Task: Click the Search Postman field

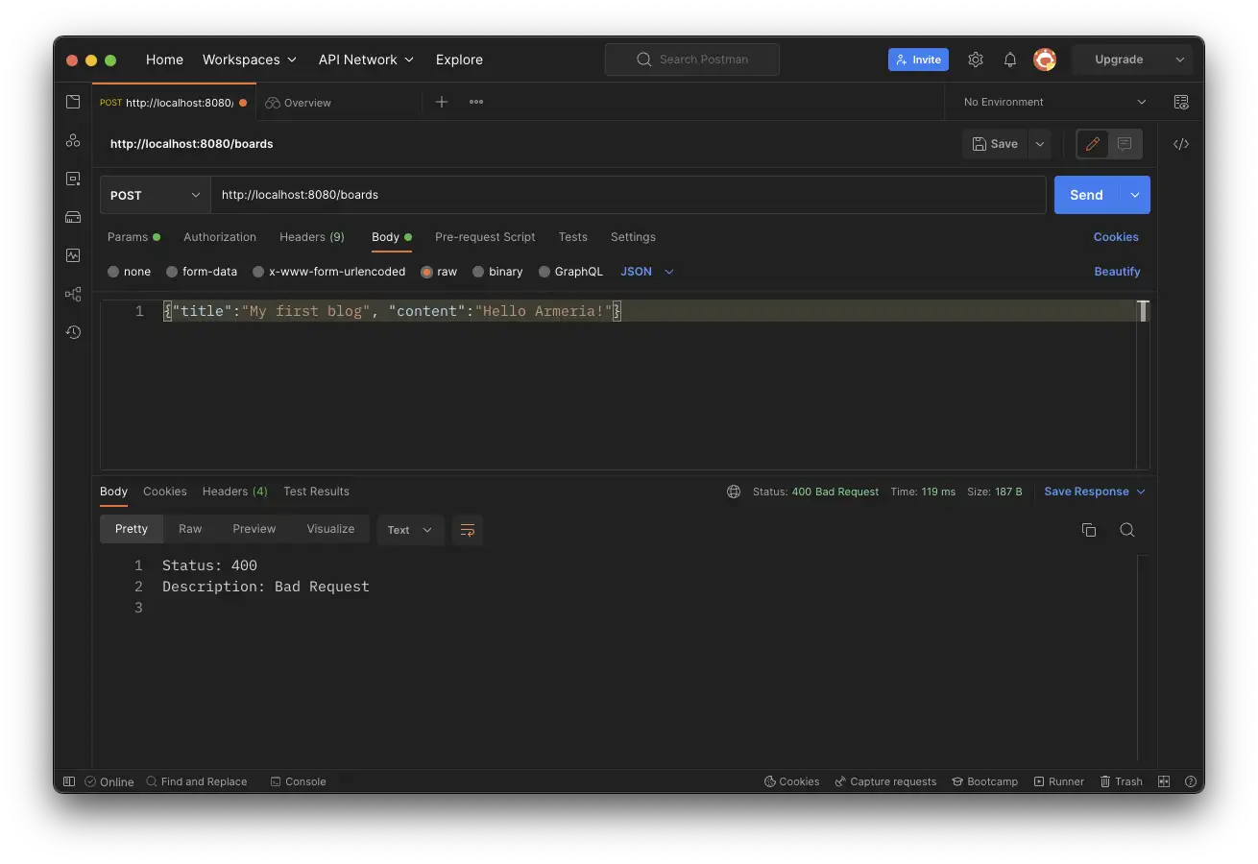Action: click(692, 60)
